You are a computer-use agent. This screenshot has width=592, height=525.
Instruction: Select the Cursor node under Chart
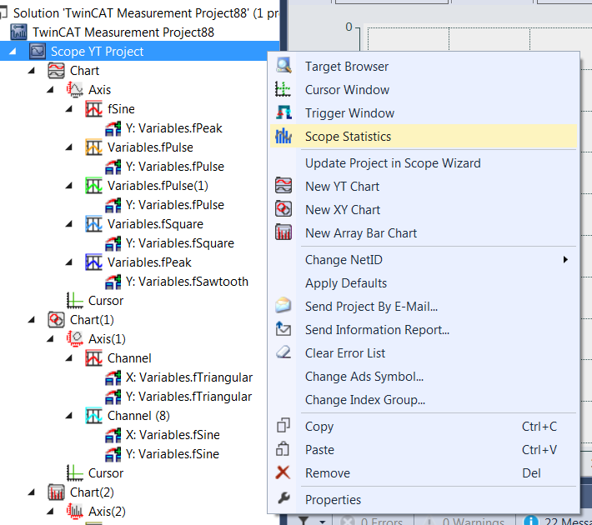click(106, 301)
